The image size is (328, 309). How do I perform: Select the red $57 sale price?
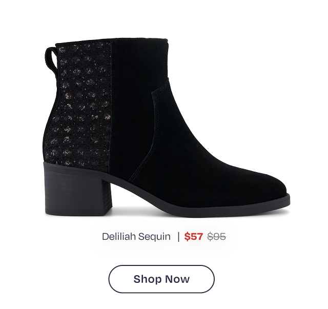click(x=194, y=237)
